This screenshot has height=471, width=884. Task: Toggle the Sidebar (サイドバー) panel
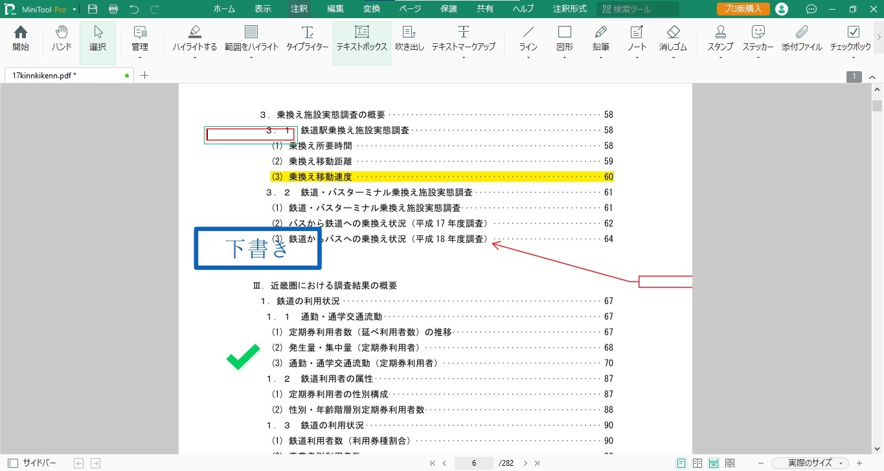32,463
